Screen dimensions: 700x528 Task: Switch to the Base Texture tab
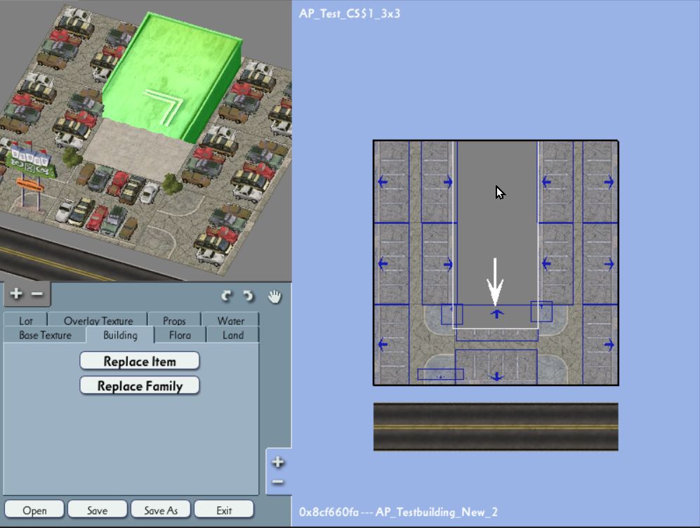coord(45,335)
